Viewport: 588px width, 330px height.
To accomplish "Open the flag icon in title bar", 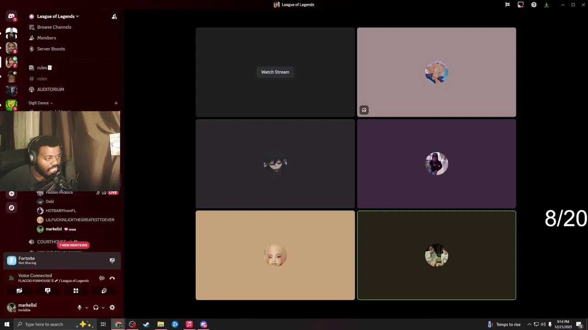I will pyautogui.click(x=508, y=5).
